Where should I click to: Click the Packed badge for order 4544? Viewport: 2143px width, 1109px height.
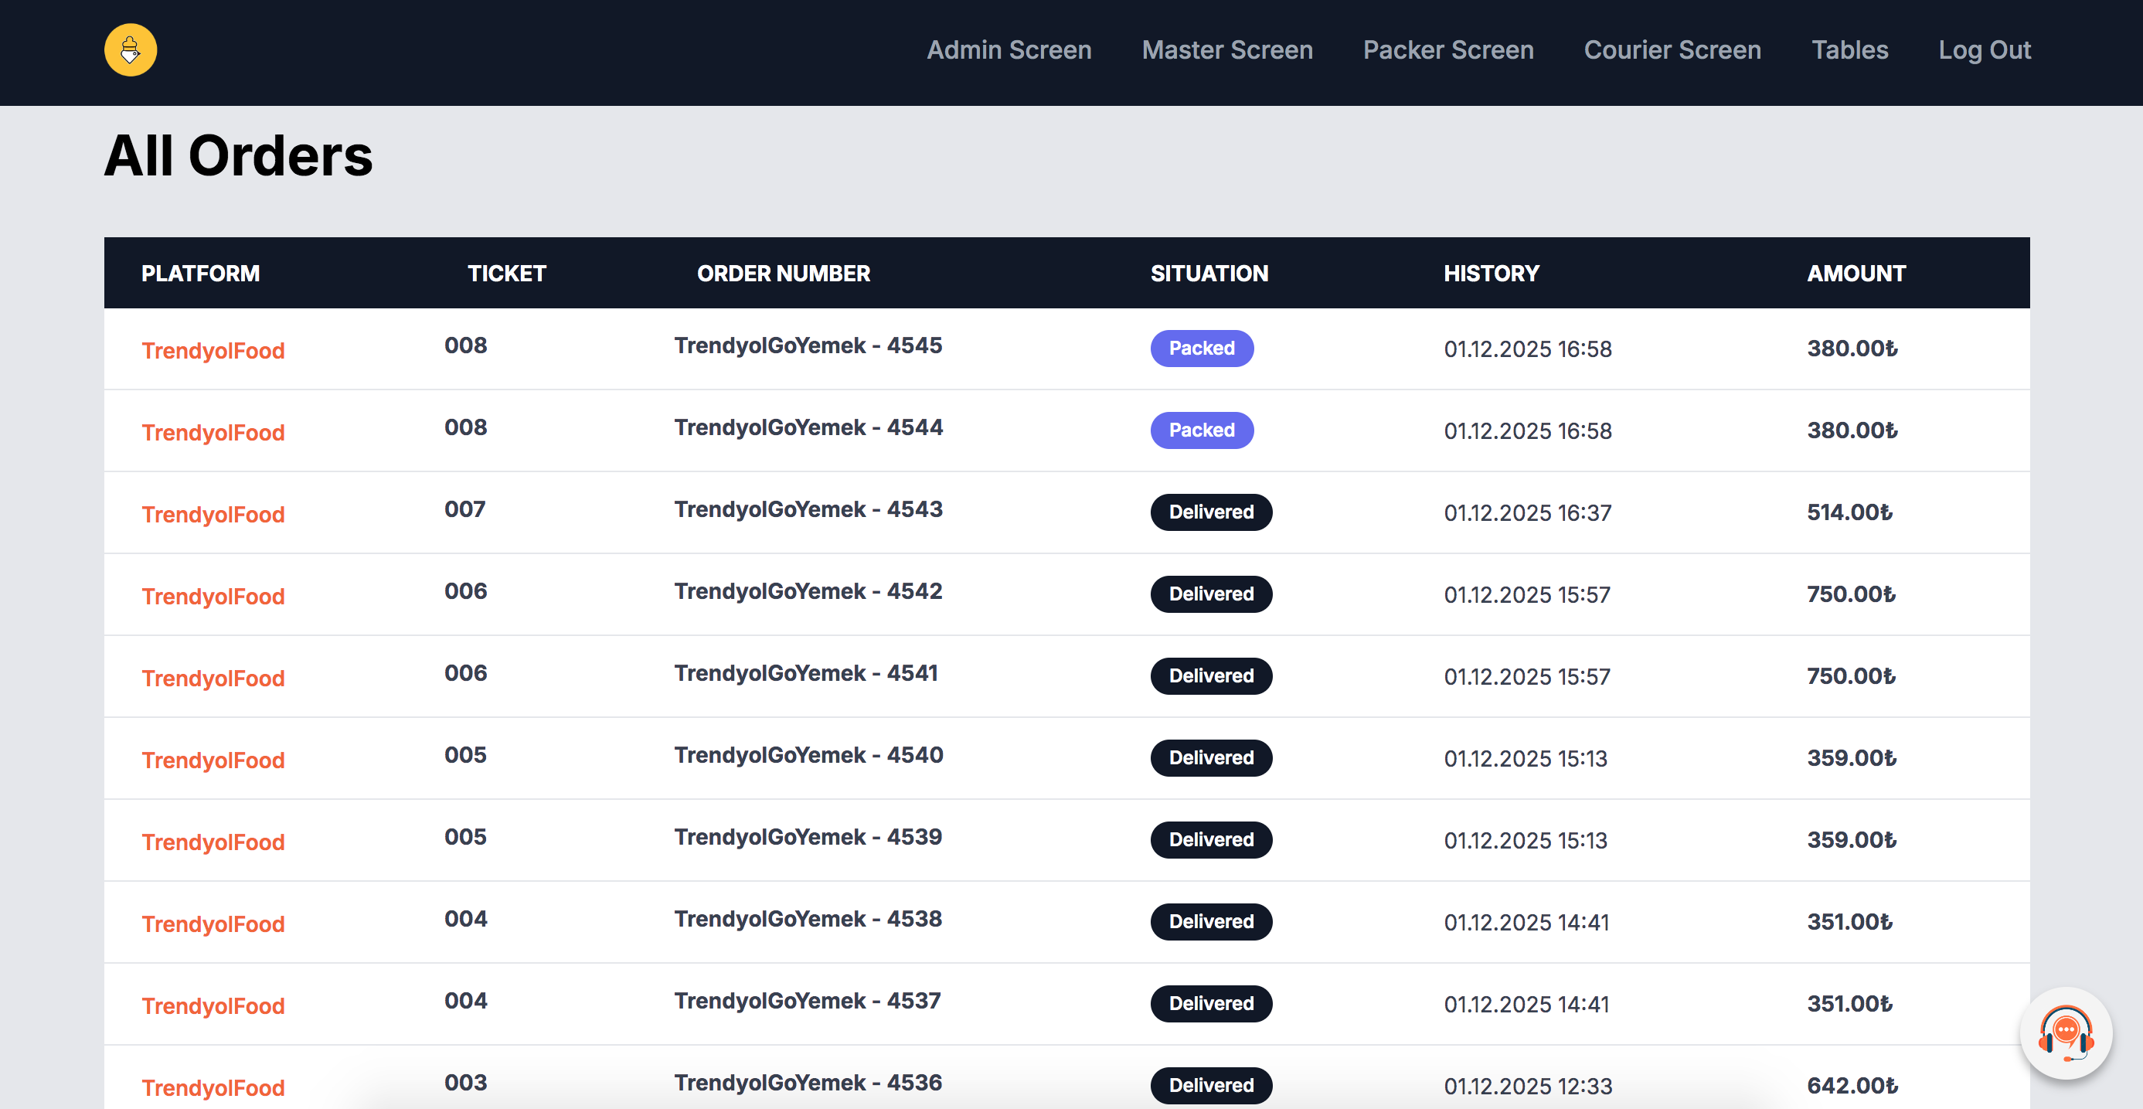(x=1201, y=430)
